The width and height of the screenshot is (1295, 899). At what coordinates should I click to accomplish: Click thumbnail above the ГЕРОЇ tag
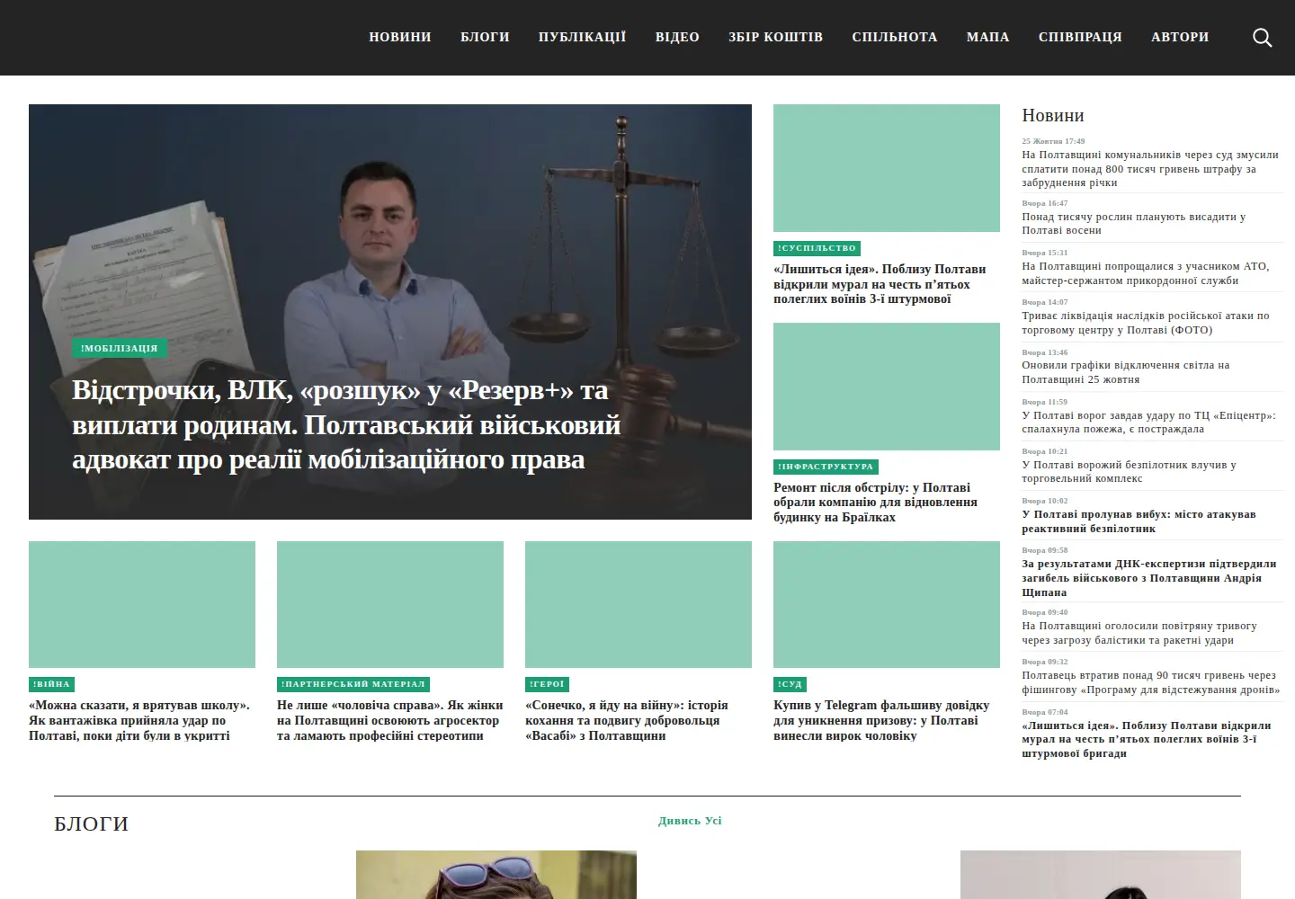pos(639,604)
